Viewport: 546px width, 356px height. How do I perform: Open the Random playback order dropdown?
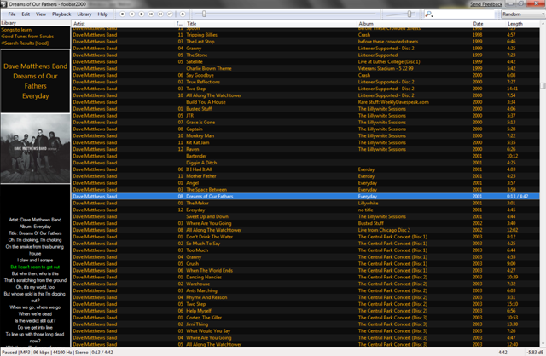coord(523,14)
